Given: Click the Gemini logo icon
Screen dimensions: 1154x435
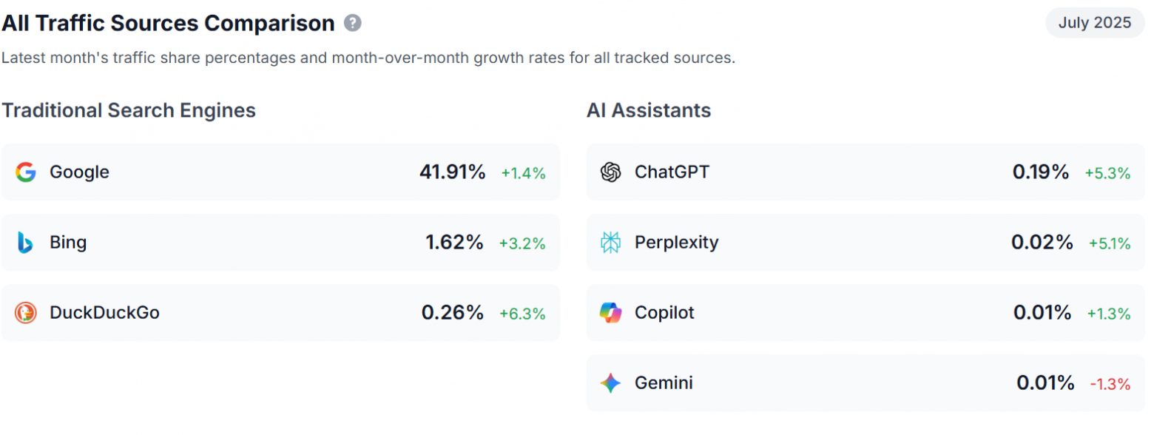Looking at the screenshot, I should coord(610,383).
